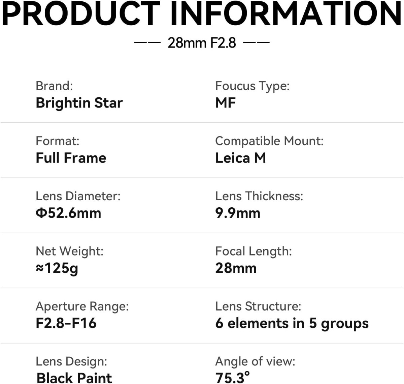Viewport: 404px width, 384px height.
Task: Select the ≈125g weight value
Action: click(x=57, y=268)
